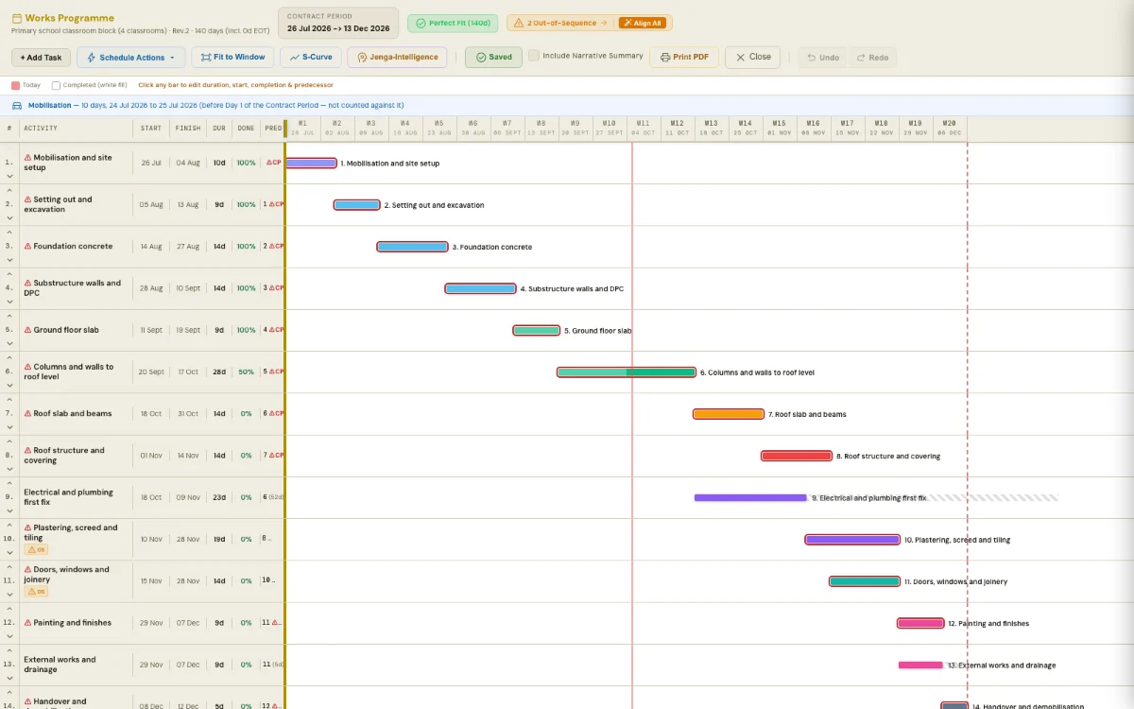Move row 5 Ground floor slab down
The height and width of the screenshot is (709, 1134).
coord(9,343)
